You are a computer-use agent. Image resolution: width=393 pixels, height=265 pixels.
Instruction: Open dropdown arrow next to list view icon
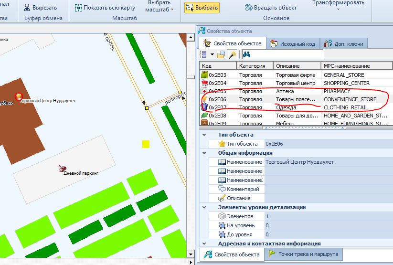[212, 54]
